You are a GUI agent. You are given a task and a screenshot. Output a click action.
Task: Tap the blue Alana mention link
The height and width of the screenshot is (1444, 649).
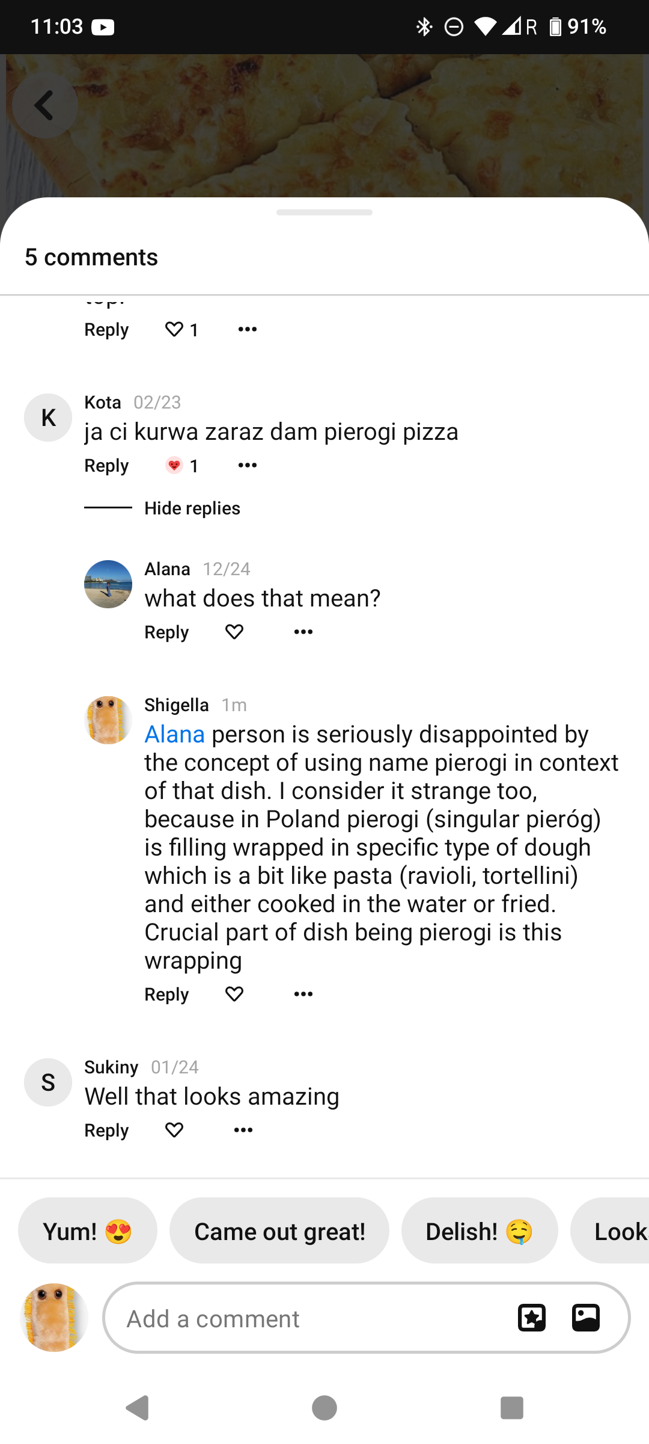(175, 735)
